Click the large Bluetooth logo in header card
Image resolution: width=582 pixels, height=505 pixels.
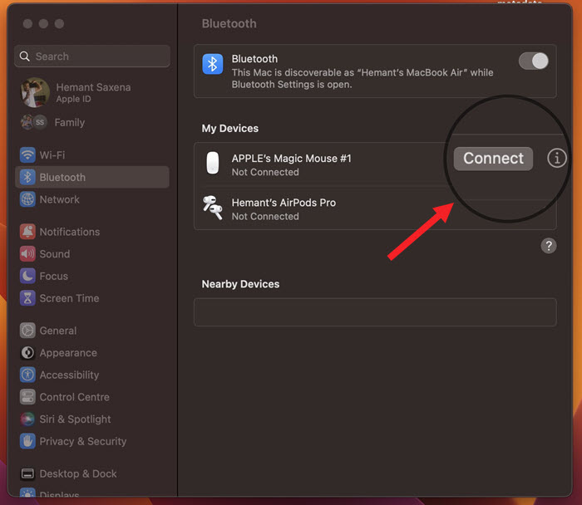click(x=212, y=64)
